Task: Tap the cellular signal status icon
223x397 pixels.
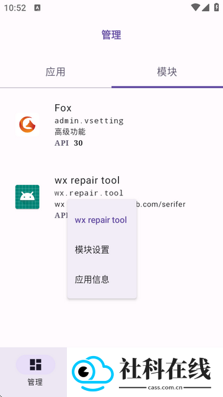Action: click(x=205, y=7)
